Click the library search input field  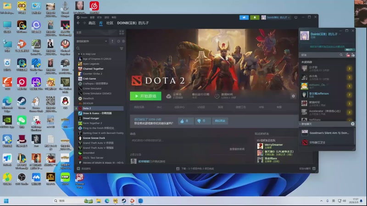tap(99, 49)
